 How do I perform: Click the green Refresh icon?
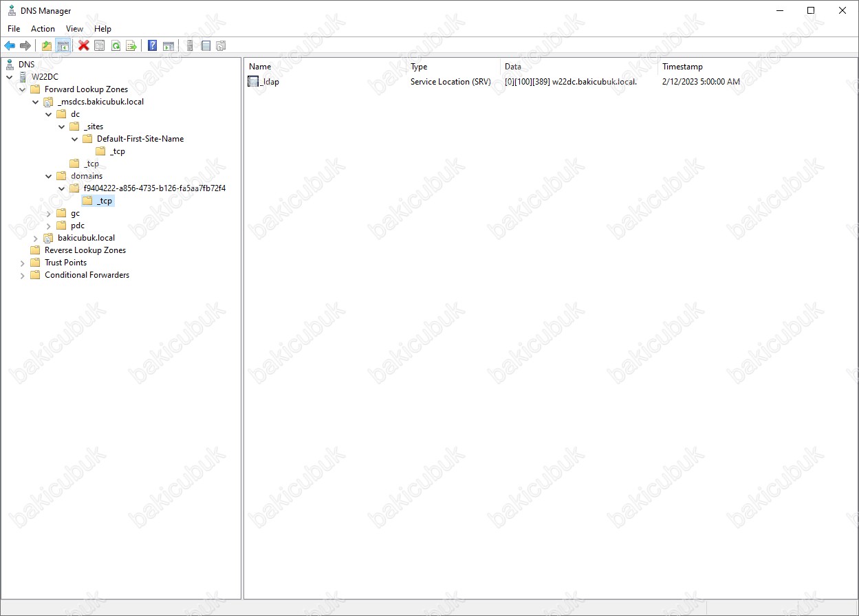(116, 46)
